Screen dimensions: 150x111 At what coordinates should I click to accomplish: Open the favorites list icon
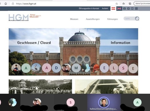point(124,4)
